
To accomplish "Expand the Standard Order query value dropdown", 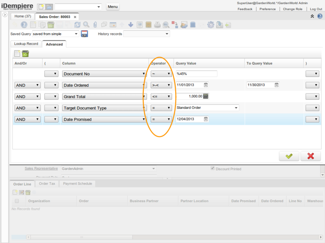I will click(236, 108).
